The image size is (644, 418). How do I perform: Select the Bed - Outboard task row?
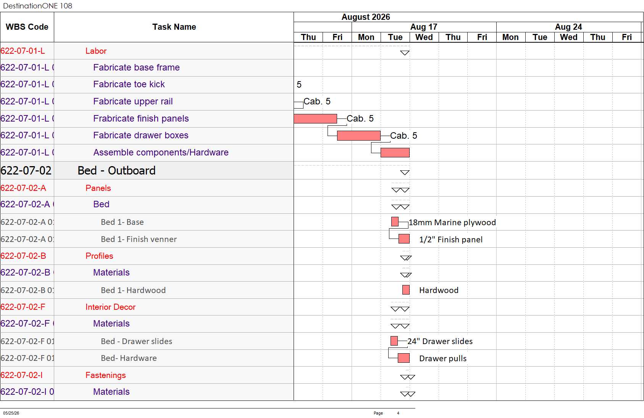(147, 170)
